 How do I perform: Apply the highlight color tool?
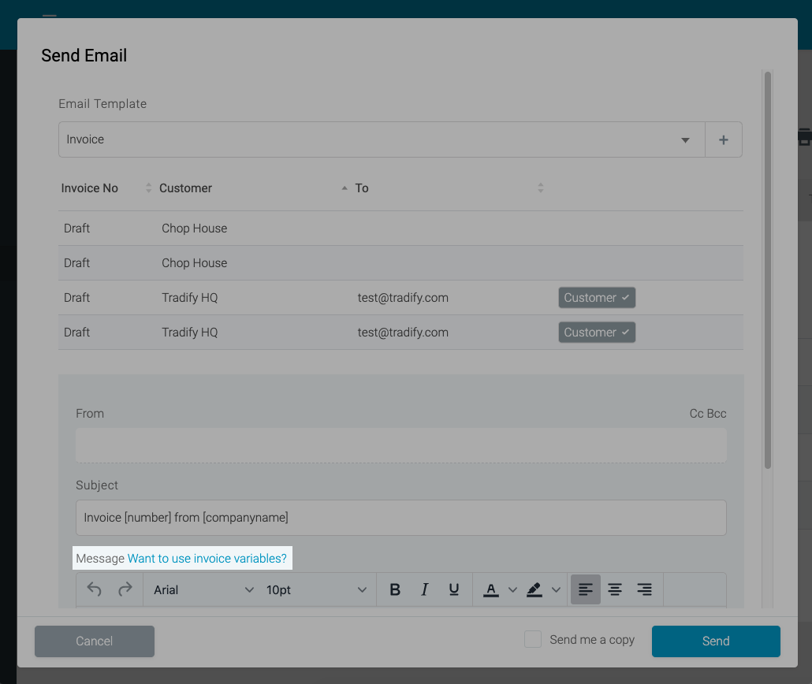click(x=535, y=589)
